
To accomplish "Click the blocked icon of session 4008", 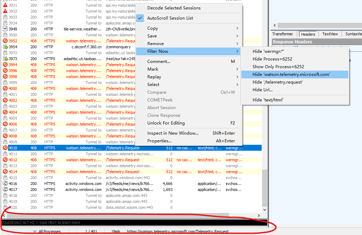I will click(x=5, y=136).
